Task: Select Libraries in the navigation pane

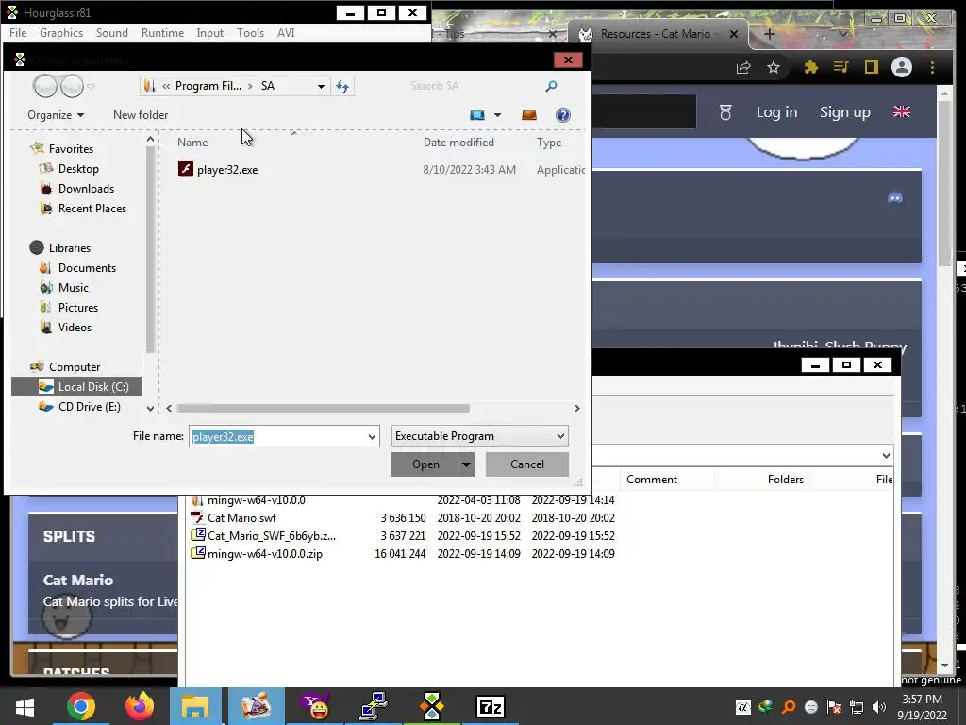Action: click(x=70, y=248)
